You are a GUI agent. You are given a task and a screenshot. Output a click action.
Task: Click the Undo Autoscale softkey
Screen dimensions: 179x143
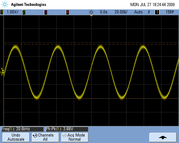pyautogui.click(x=16, y=137)
